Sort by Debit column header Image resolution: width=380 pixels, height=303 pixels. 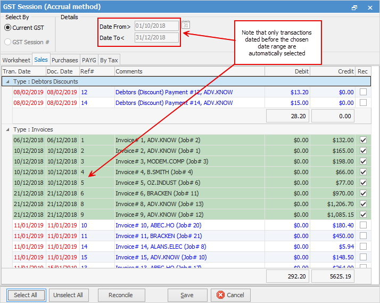click(x=287, y=71)
